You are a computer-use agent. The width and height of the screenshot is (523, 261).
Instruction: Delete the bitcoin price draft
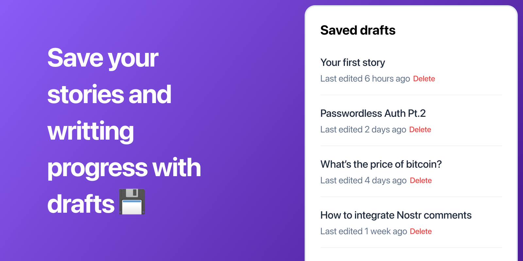point(421,180)
